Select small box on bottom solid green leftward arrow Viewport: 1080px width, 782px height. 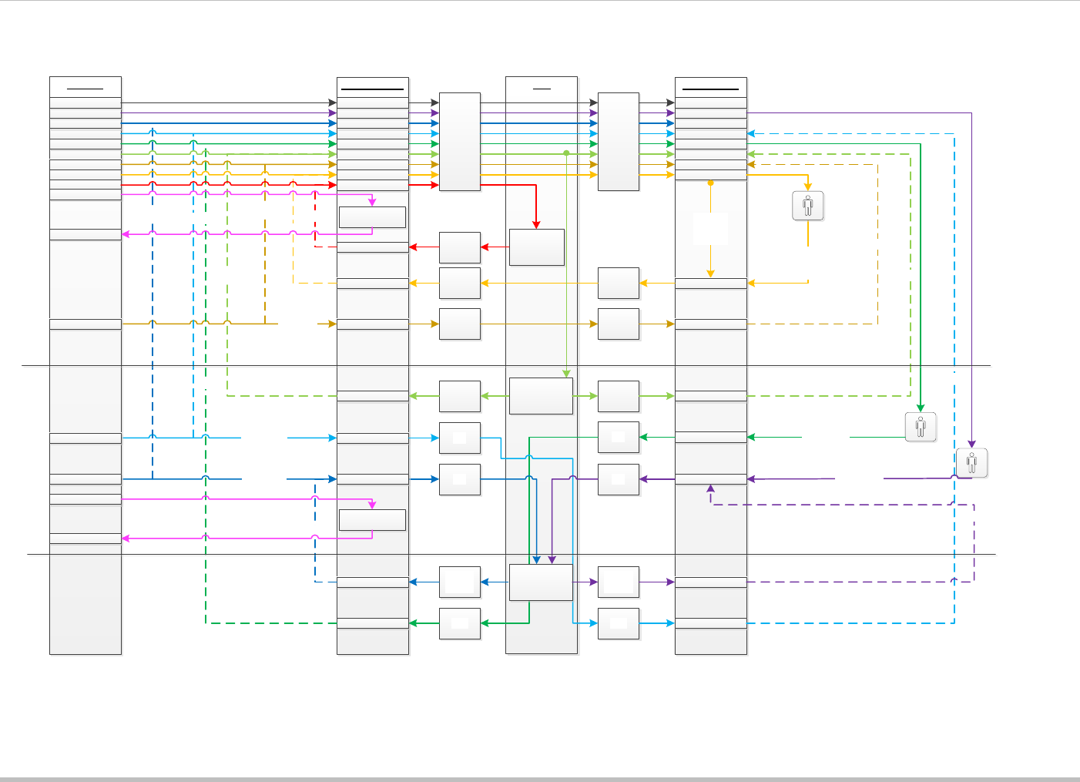click(x=460, y=623)
